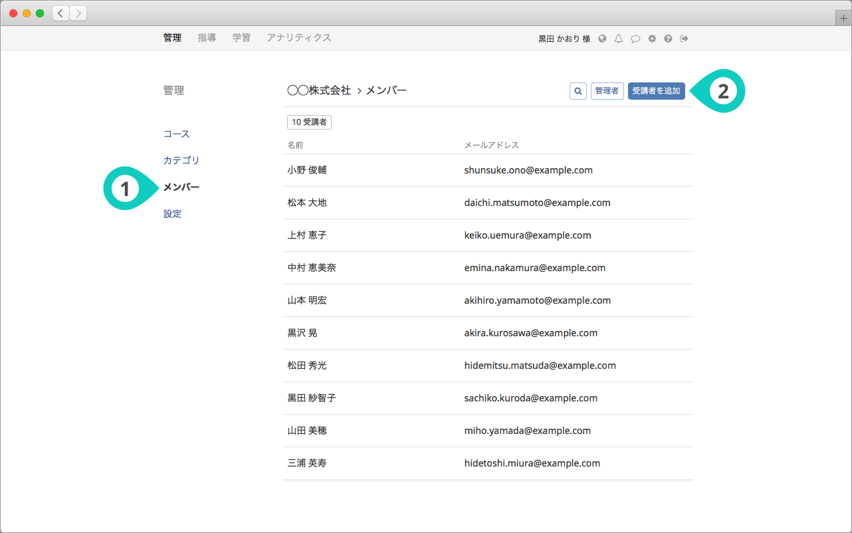Click the 10 受講者 count badge
Image resolution: width=852 pixels, height=533 pixels.
309,122
